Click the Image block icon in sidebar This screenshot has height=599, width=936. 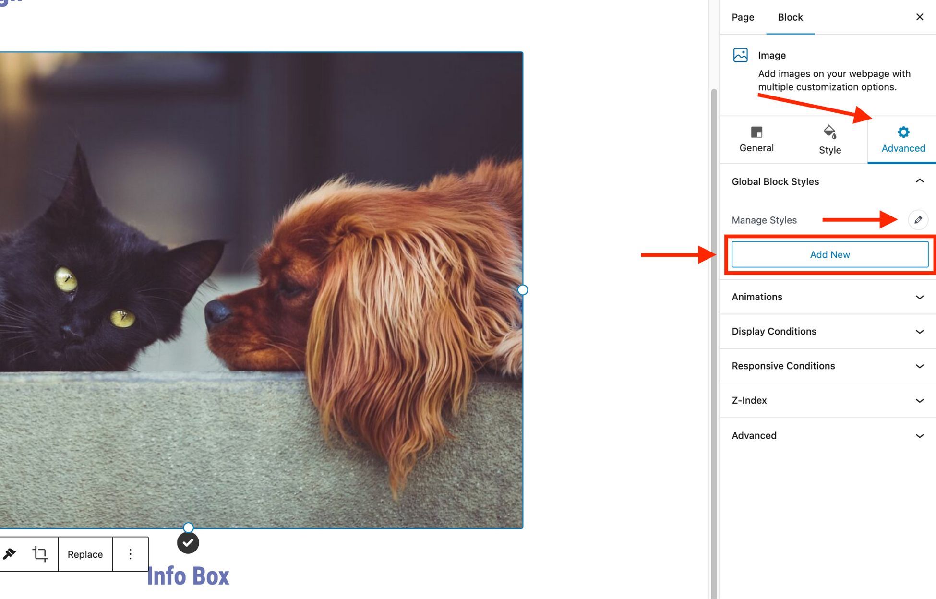click(x=740, y=55)
